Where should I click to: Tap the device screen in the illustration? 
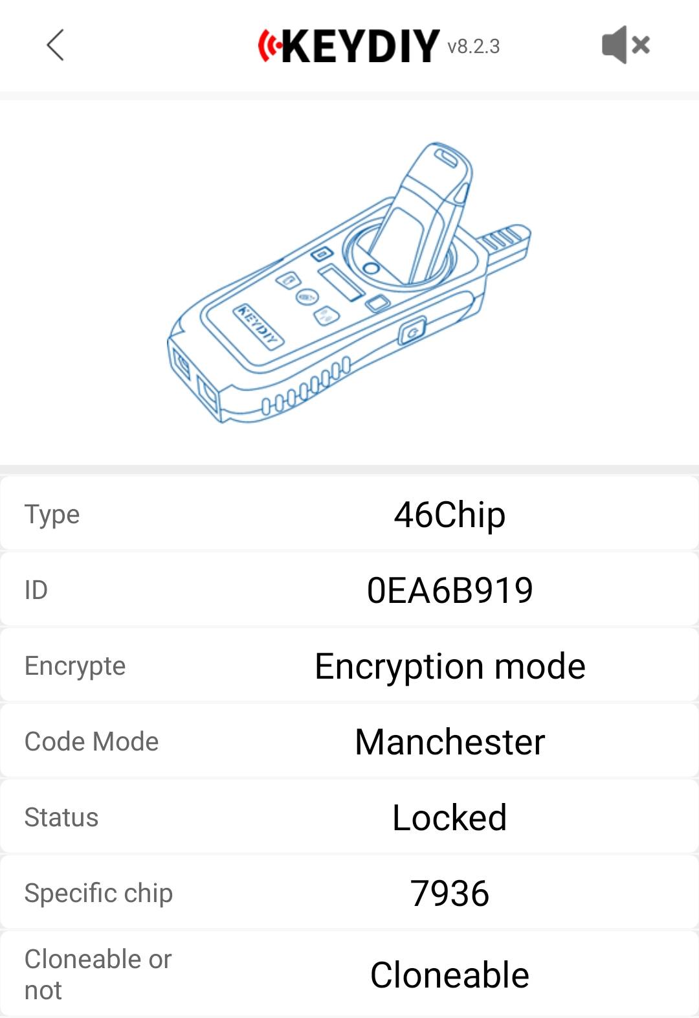pos(340,282)
